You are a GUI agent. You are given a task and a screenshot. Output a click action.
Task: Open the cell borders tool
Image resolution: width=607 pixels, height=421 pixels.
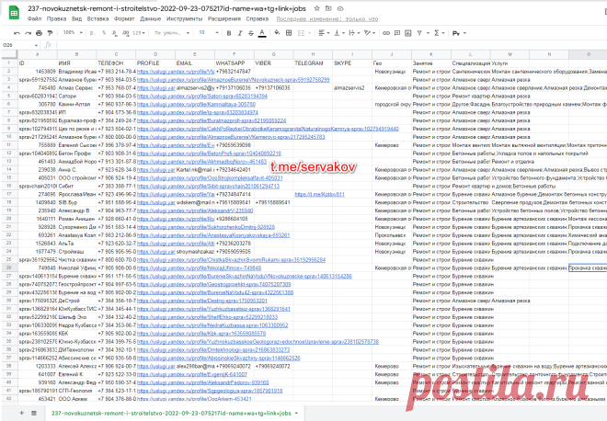(x=289, y=33)
